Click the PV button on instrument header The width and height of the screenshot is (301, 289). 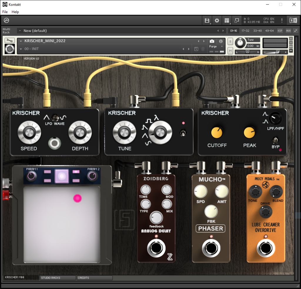[x=291, y=50]
